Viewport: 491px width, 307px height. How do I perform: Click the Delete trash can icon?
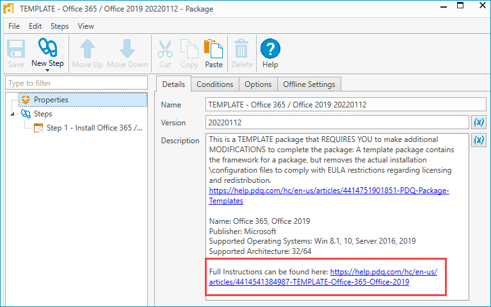pyautogui.click(x=241, y=49)
